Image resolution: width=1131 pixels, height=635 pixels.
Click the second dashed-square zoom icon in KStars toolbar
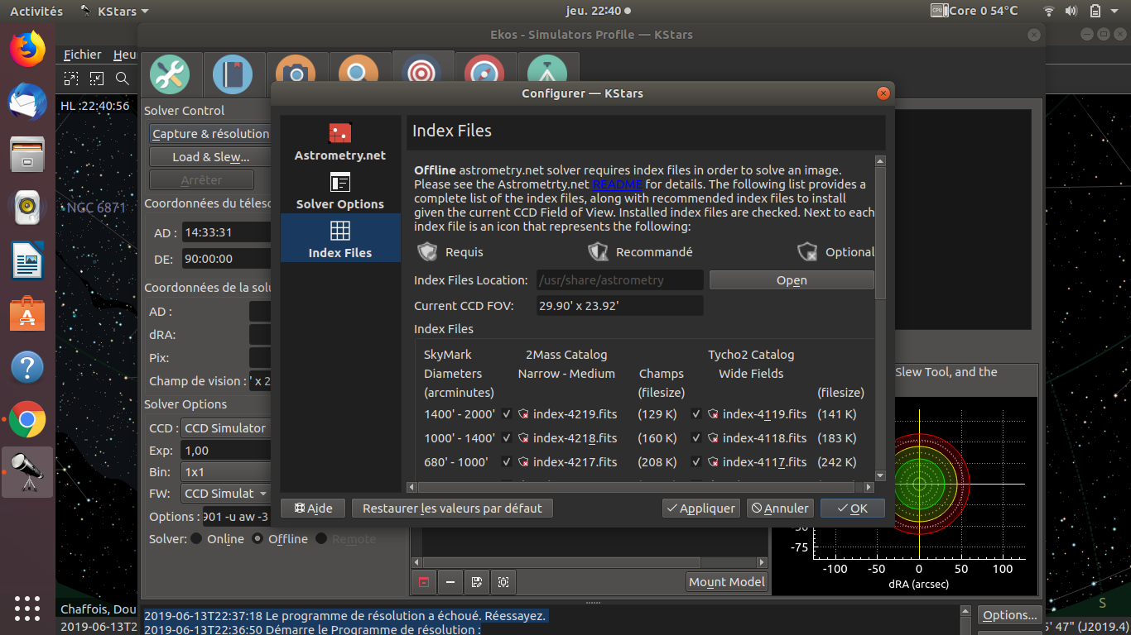tap(97, 79)
